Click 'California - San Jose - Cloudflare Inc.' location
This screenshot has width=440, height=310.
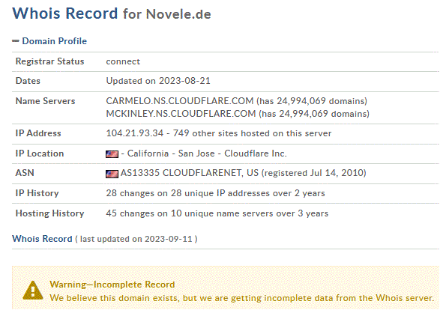(x=207, y=154)
